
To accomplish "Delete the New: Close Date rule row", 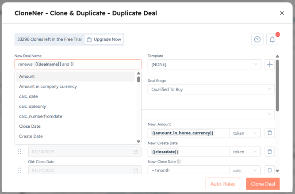I will click(x=270, y=170).
